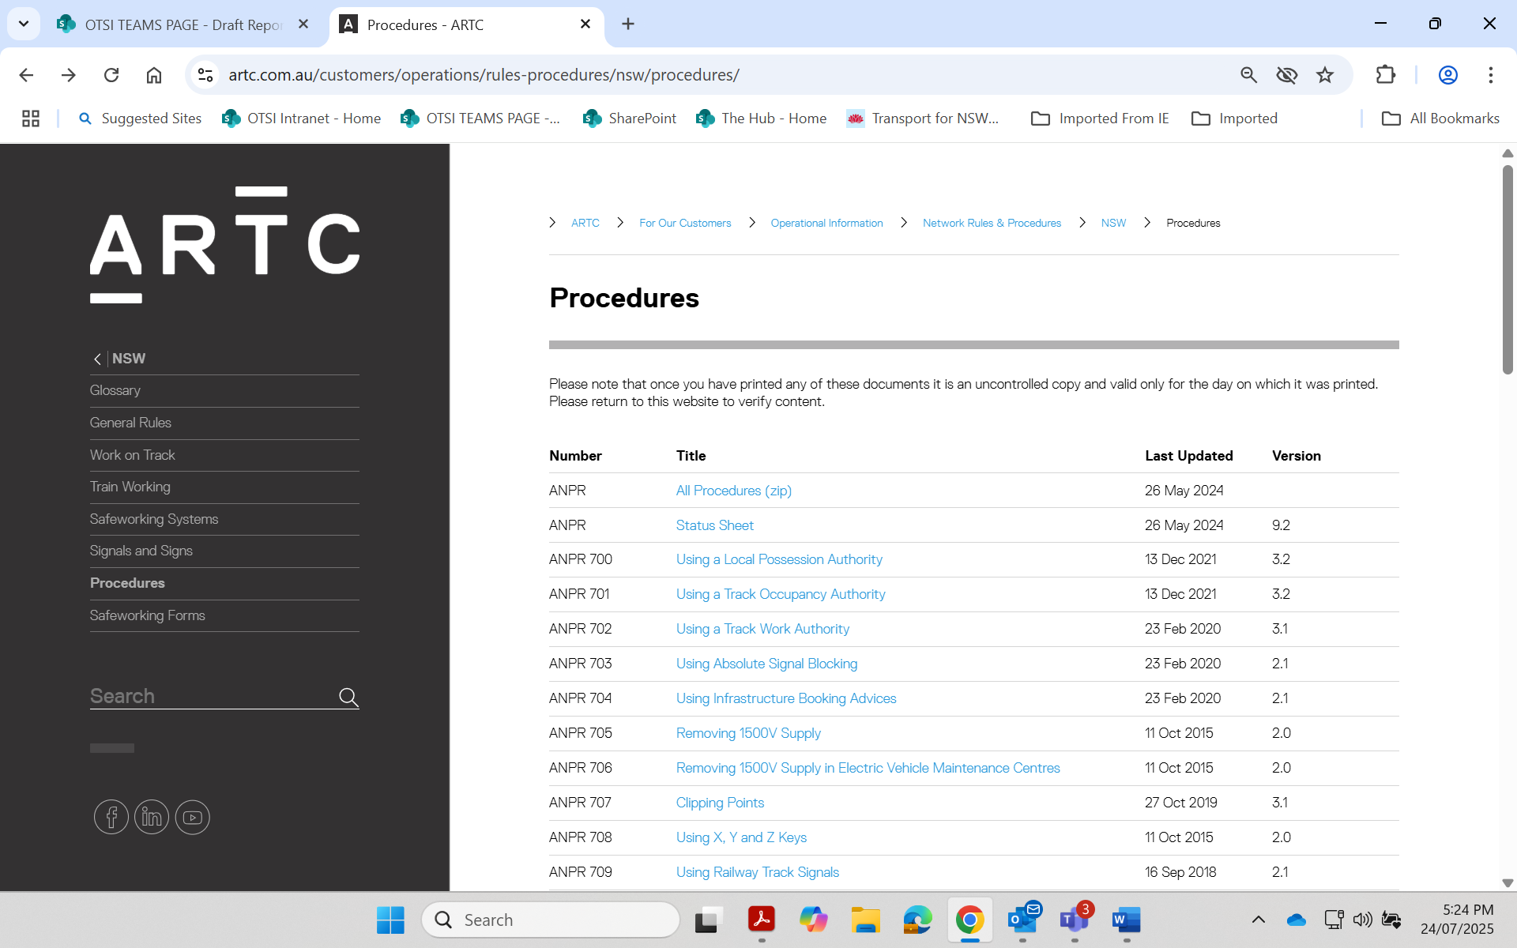1517x948 pixels.
Task: Open the browser extensions puzzle icon
Action: [x=1386, y=75]
